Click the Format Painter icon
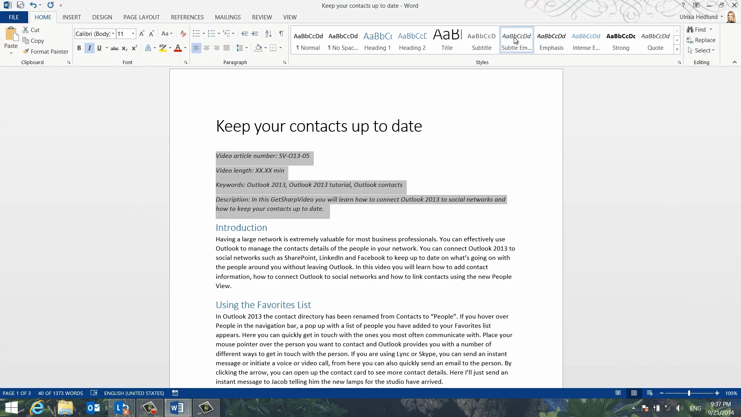 pos(26,51)
